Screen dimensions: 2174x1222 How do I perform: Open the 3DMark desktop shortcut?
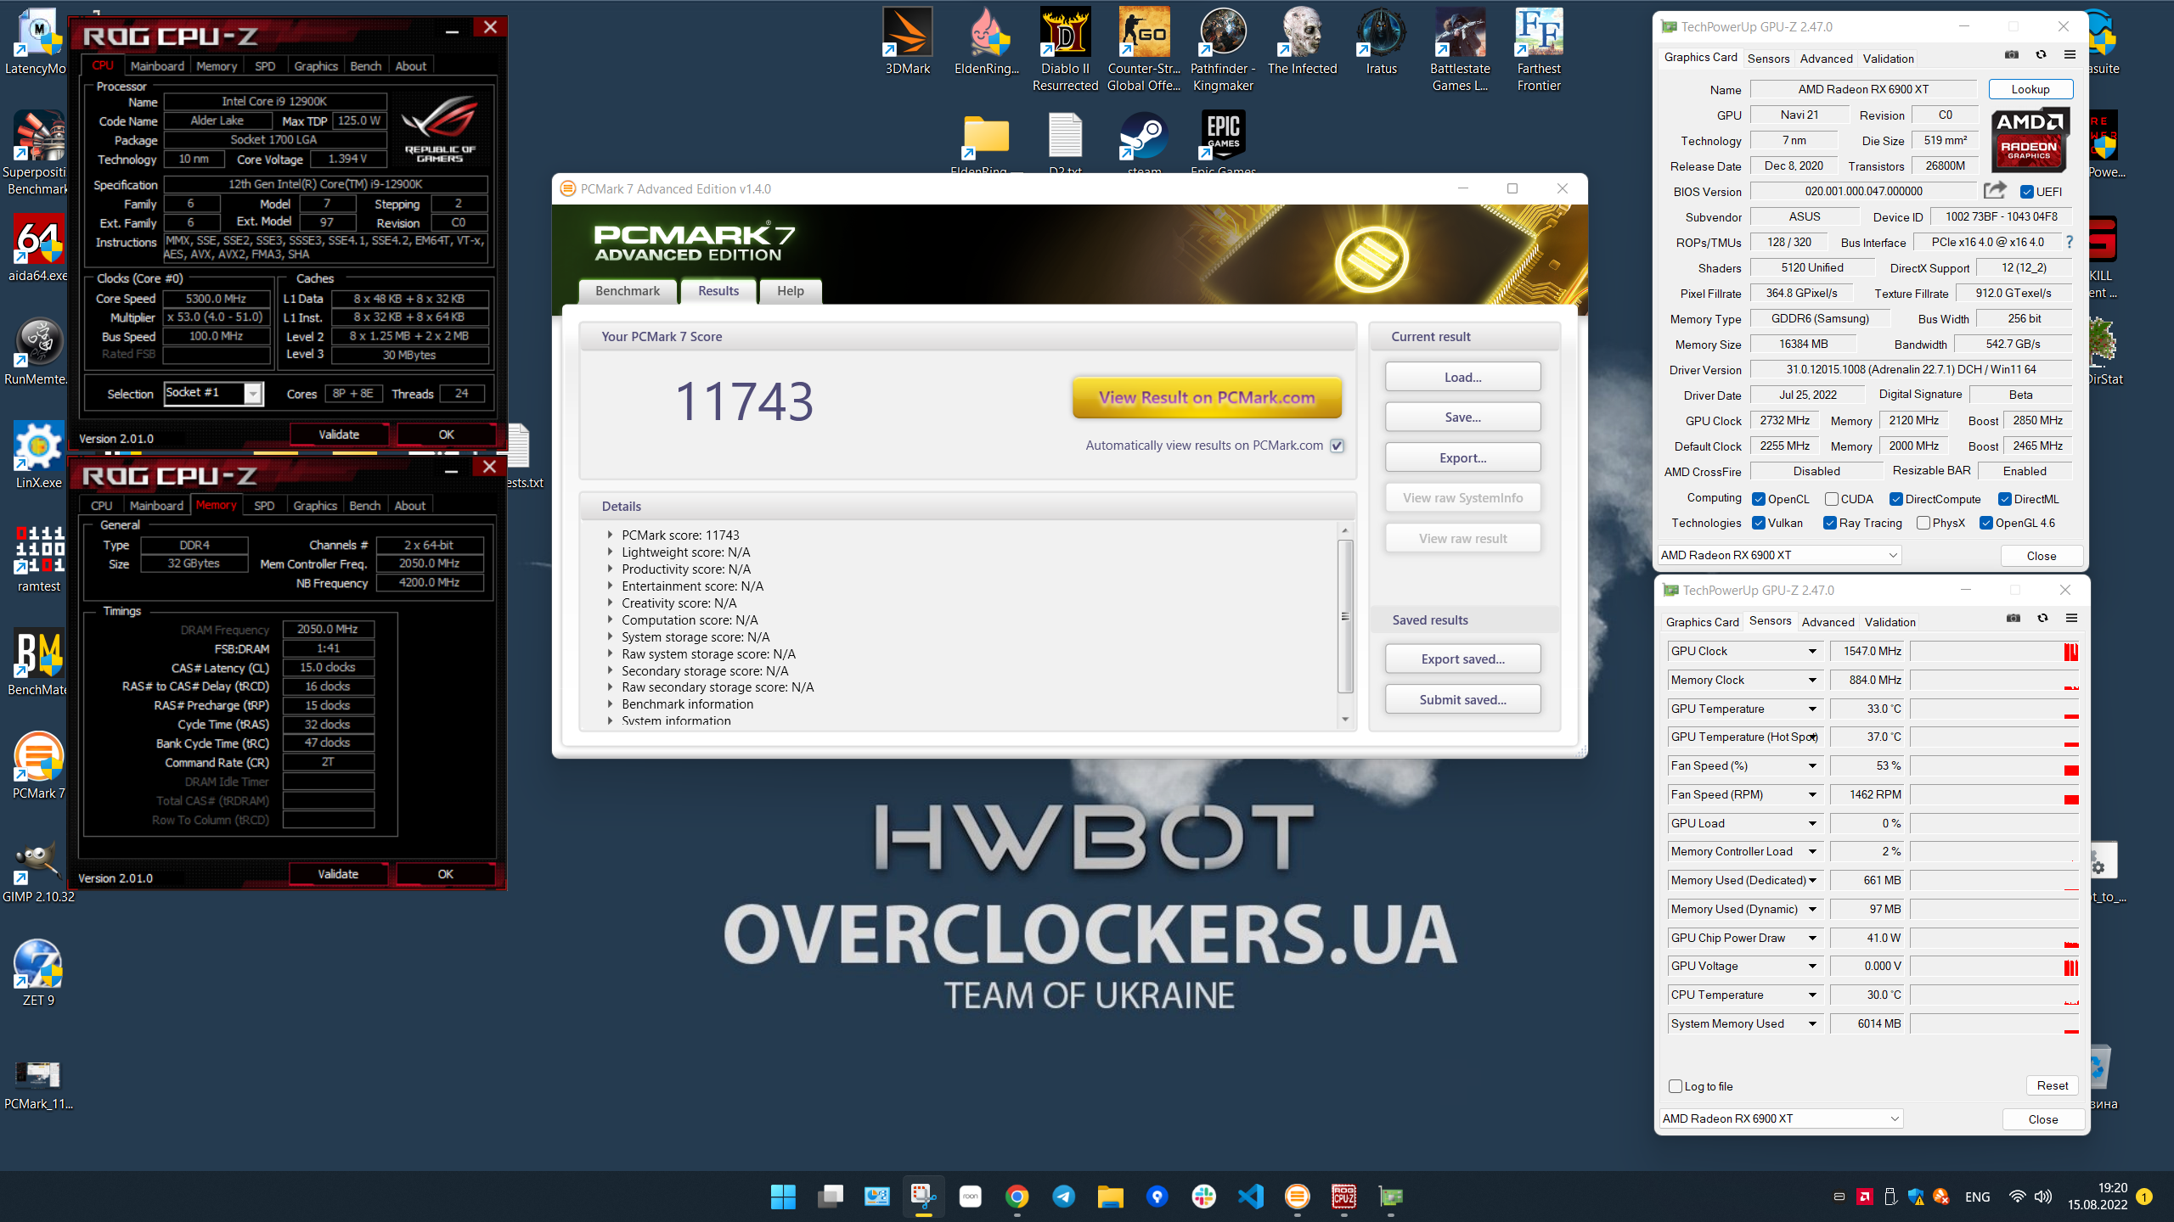point(907,41)
